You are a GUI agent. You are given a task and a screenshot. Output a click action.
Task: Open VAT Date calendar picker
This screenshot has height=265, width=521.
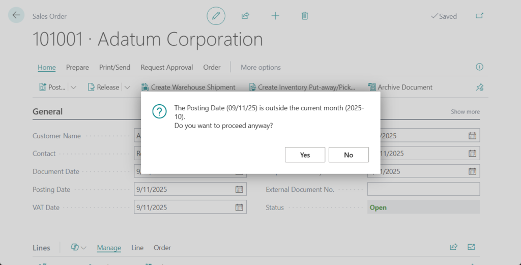pos(239,208)
